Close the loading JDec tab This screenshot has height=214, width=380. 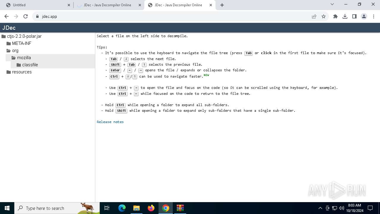pos(140,5)
